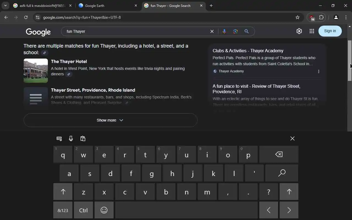Open Google quick settings gear
The image size is (352, 220).
coord(299,31)
